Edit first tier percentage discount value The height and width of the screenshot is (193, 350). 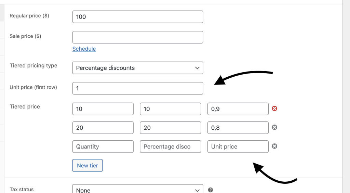click(x=170, y=109)
